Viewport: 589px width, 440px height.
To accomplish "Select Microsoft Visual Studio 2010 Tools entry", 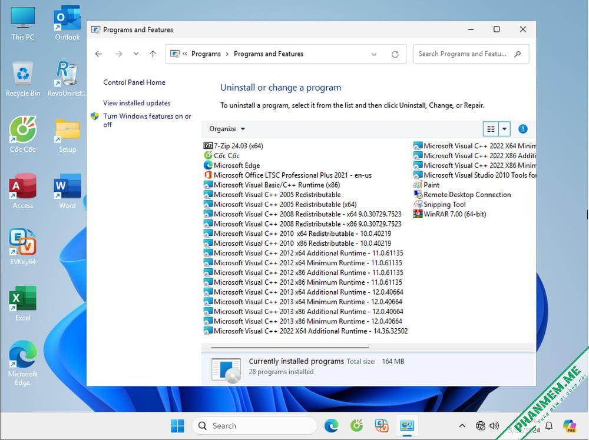I will point(475,175).
